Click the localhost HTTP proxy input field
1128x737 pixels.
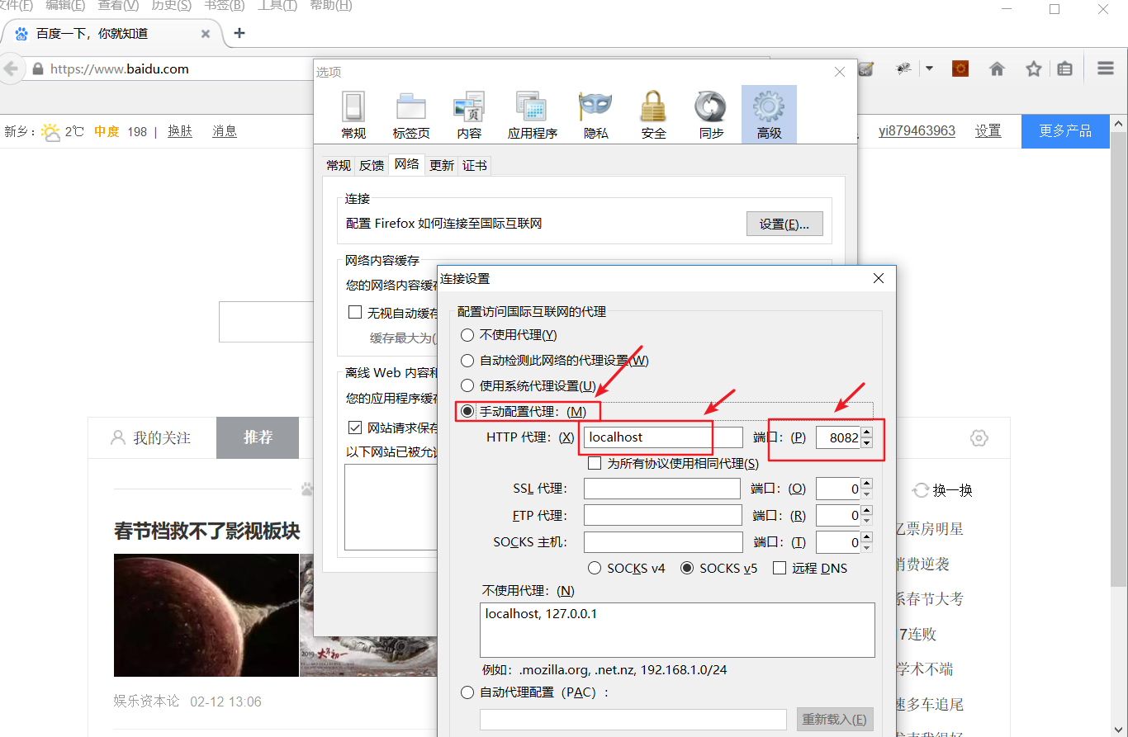click(647, 437)
